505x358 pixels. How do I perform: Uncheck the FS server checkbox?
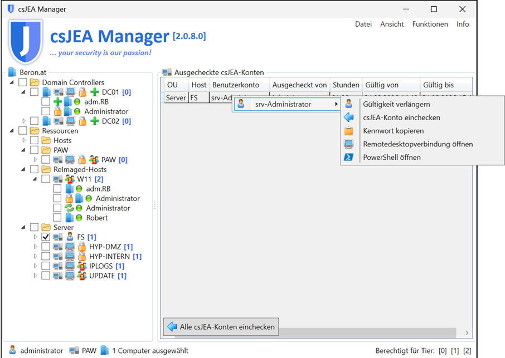tap(46, 237)
